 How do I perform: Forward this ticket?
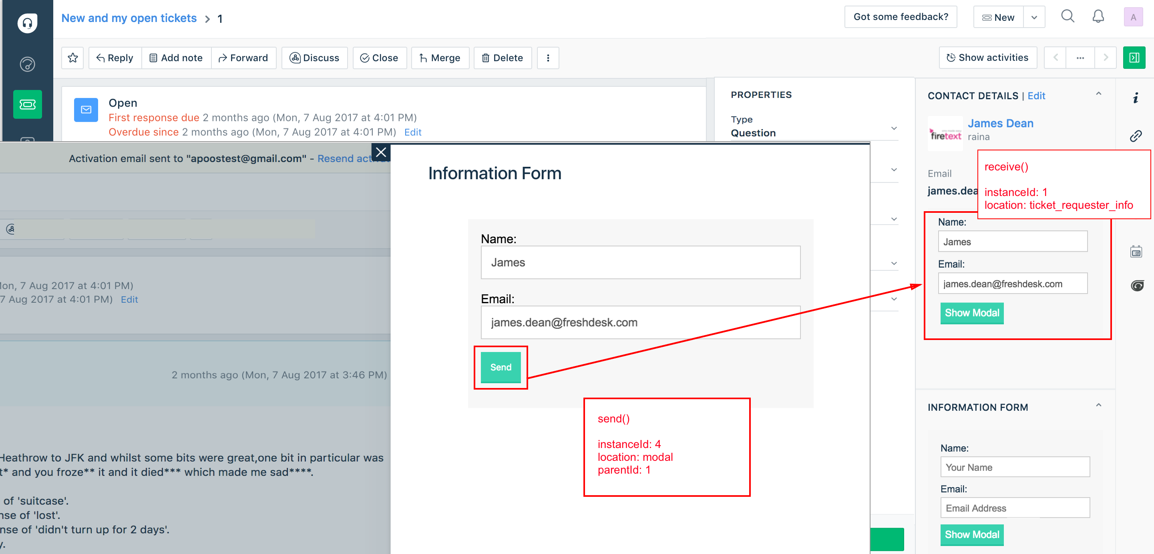[x=243, y=58]
